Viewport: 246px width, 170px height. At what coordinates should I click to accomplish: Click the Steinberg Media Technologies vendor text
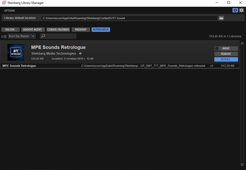pos(53,54)
